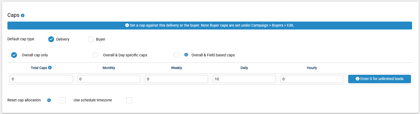Screen dimensions: 420x114
Task: Choose Overall cap only option
Action: pyautogui.click(x=14, y=55)
